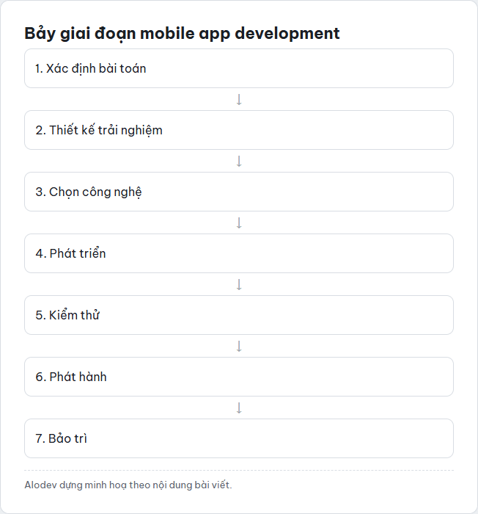Click the arrow above the Bảo trì box
This screenshot has height=514, width=478.
[239, 408]
